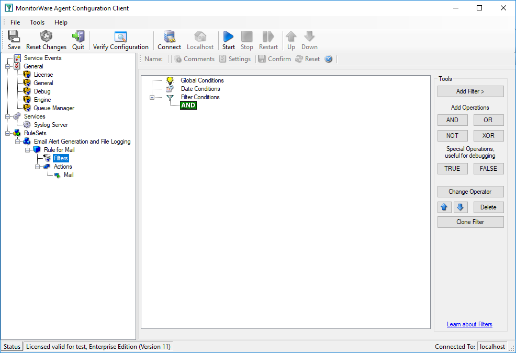Open the Learn about Filters link
This screenshot has height=353, width=516.
(469, 324)
